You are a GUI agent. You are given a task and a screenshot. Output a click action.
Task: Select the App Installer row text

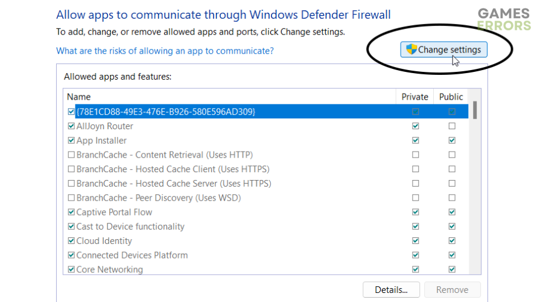click(101, 140)
